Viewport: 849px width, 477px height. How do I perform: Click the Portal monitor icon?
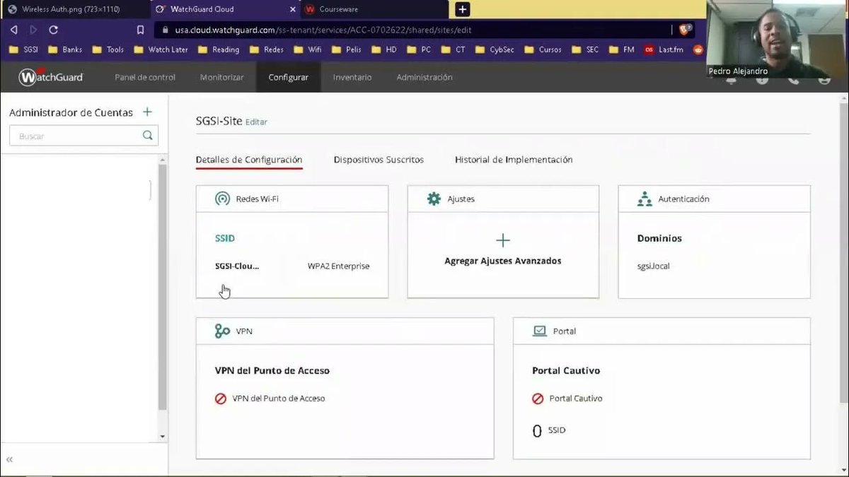click(539, 331)
